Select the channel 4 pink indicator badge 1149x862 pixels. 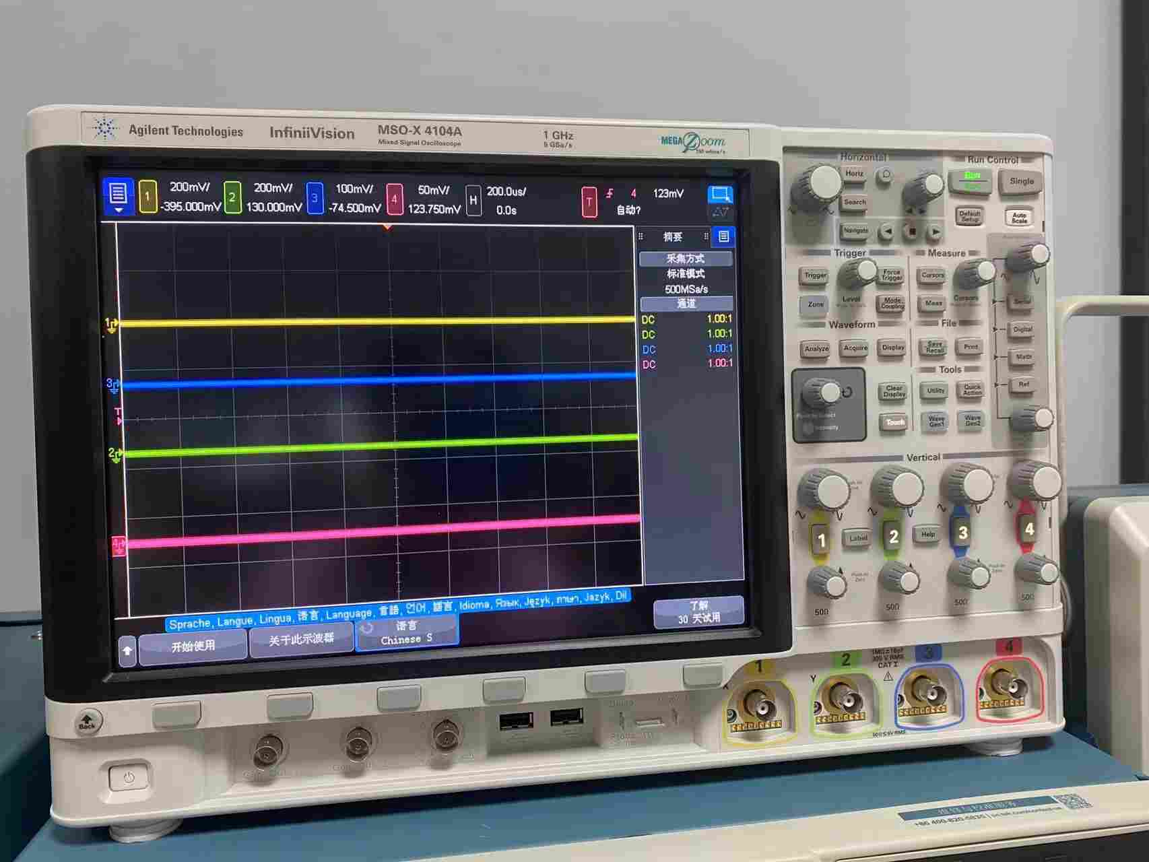(x=395, y=200)
